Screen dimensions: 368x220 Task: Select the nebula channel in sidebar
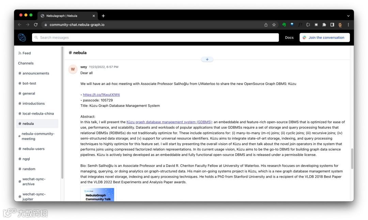tap(37, 123)
